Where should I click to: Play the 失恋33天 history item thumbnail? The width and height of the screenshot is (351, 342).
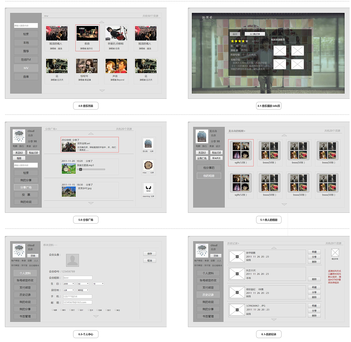(x=237, y=274)
